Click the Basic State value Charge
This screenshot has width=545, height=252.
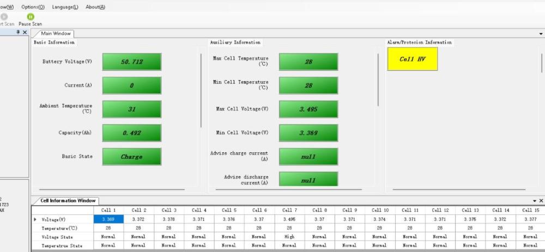[x=132, y=157]
